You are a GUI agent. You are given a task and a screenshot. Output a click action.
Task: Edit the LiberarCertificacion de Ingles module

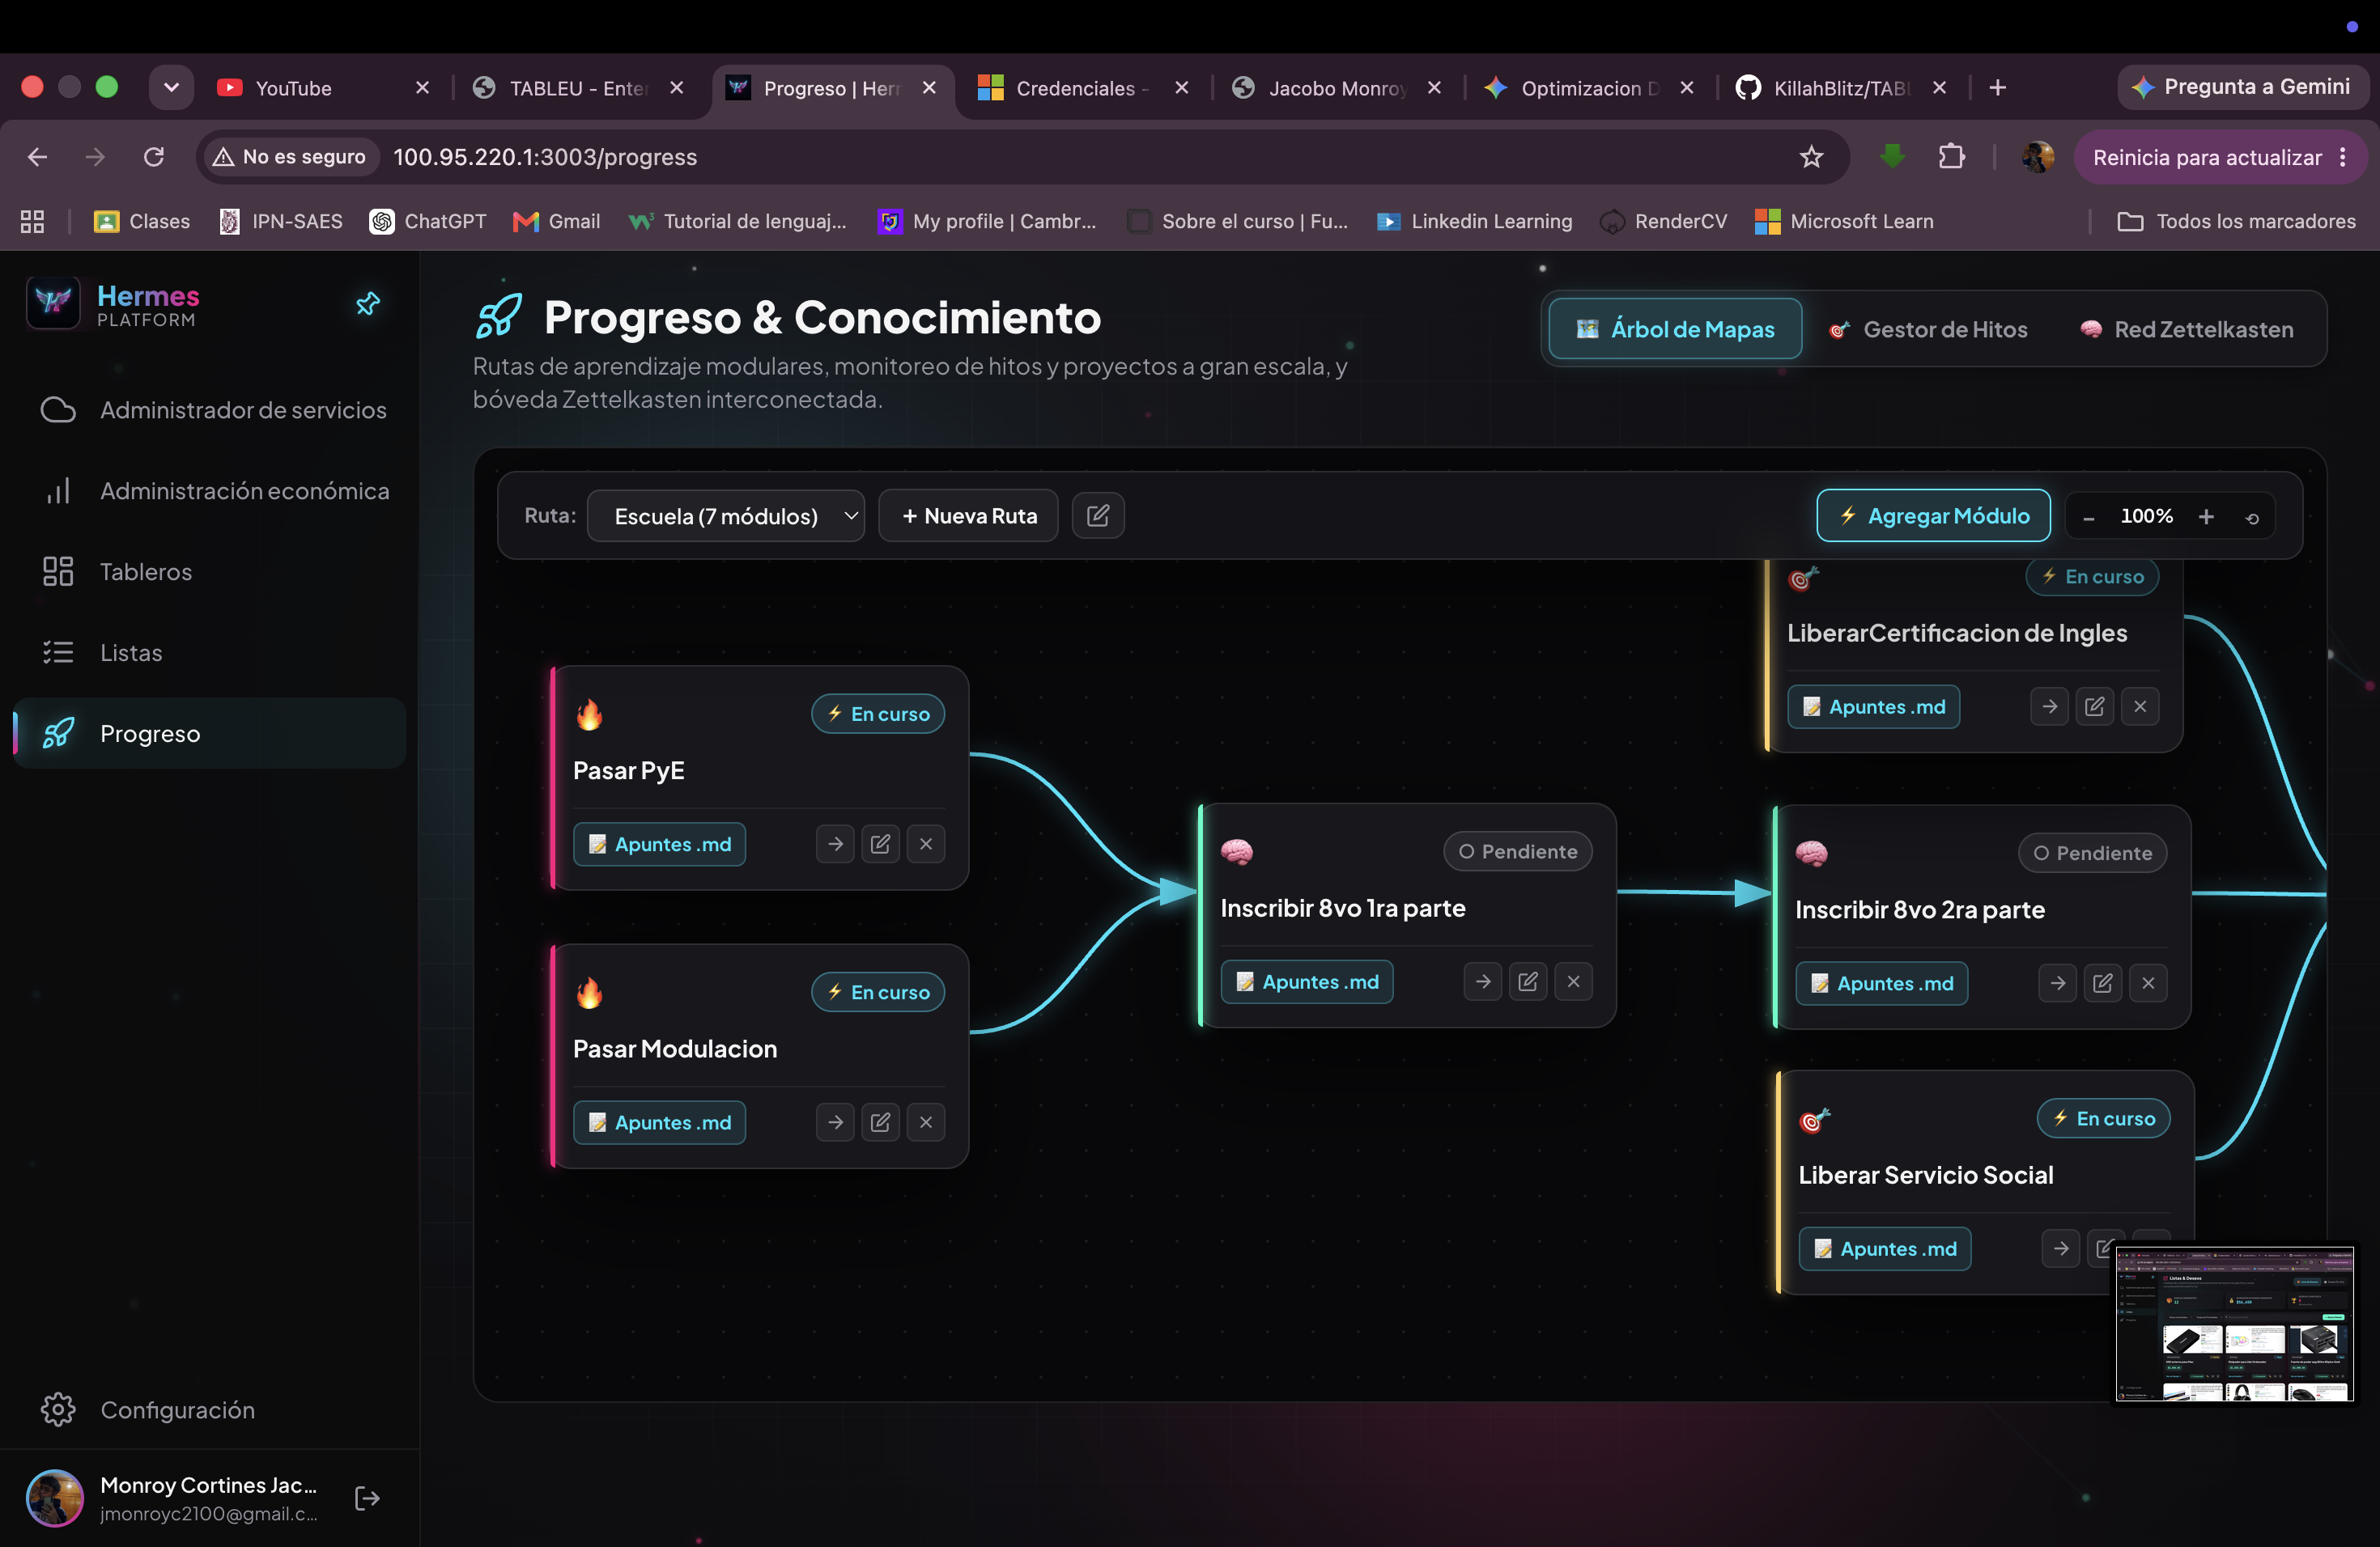(x=2094, y=706)
